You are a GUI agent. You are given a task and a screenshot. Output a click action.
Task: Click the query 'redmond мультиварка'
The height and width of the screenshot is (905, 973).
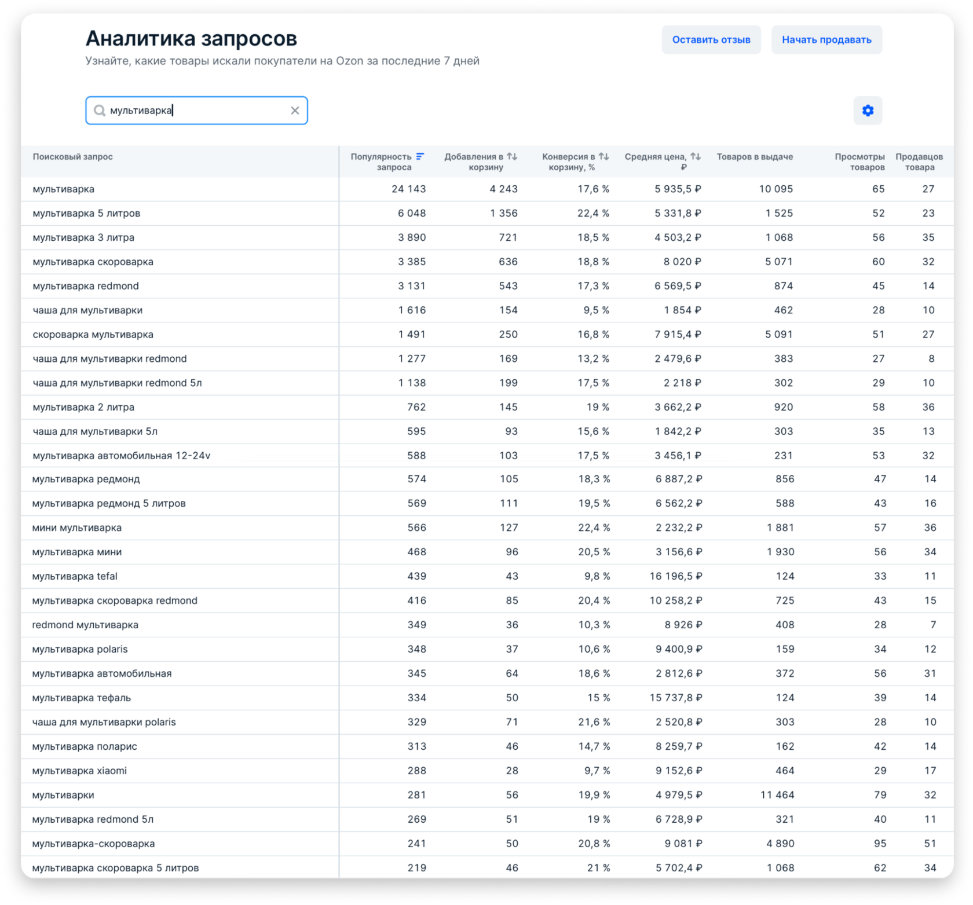[x=85, y=625]
